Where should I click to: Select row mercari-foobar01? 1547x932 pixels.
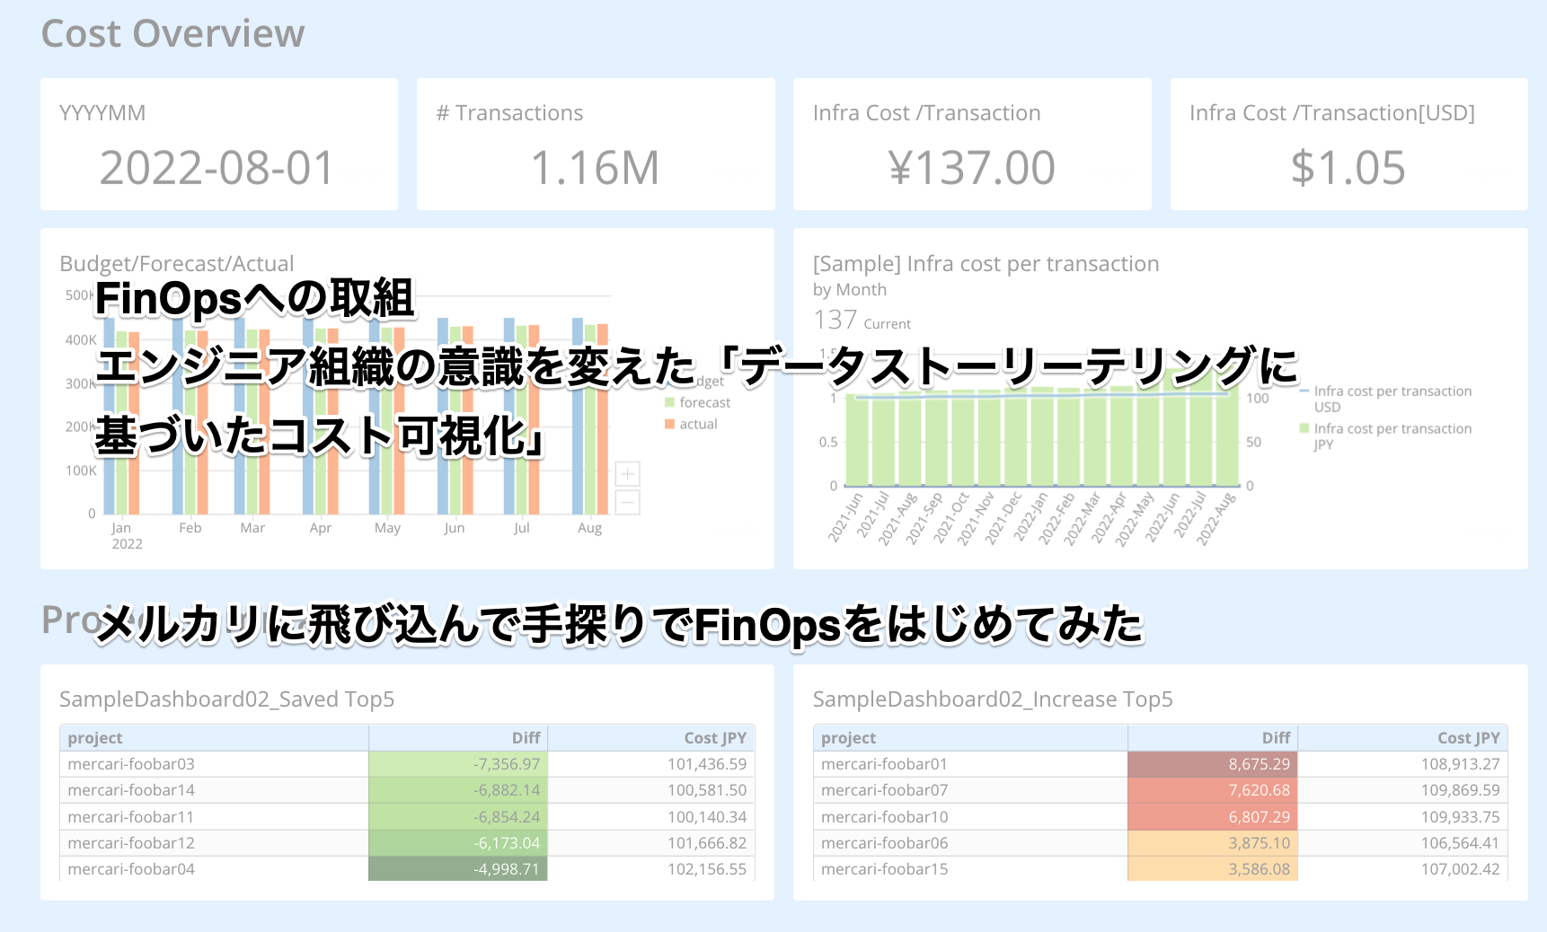click(x=1161, y=764)
